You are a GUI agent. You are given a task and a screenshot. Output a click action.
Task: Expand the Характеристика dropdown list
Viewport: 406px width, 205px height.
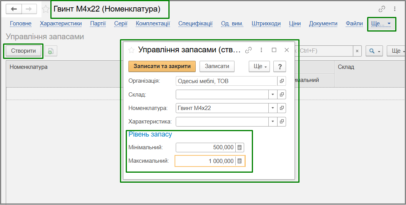(x=273, y=121)
